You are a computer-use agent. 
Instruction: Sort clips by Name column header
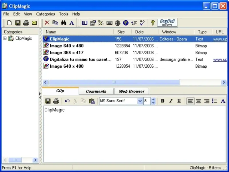(78, 32)
